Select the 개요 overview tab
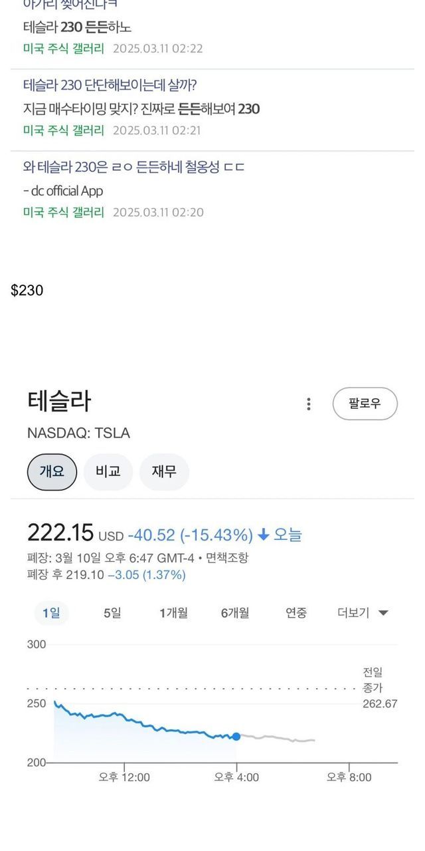 (52, 472)
